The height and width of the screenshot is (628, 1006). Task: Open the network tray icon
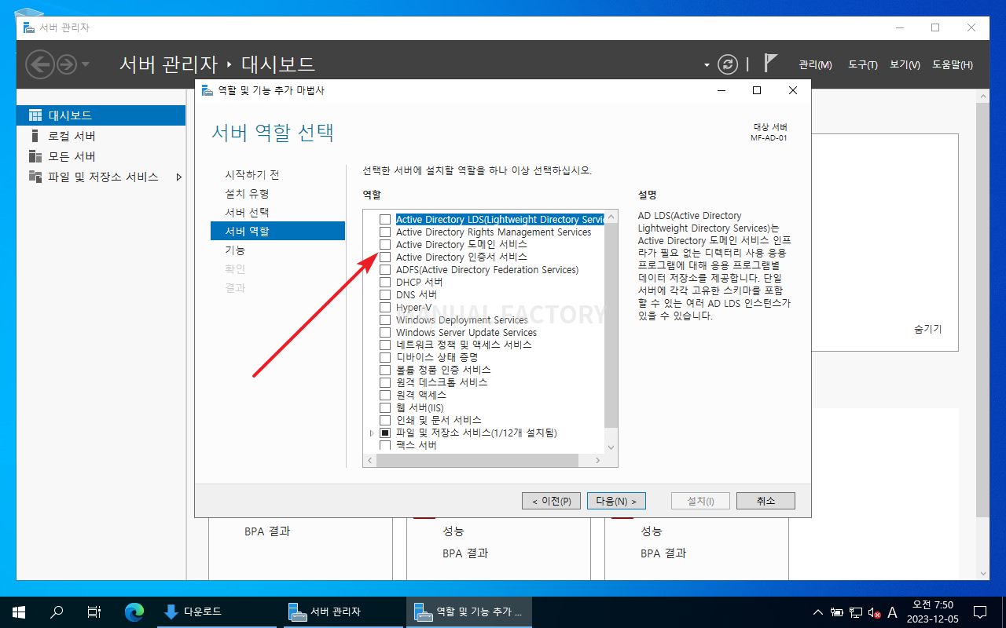coord(855,613)
